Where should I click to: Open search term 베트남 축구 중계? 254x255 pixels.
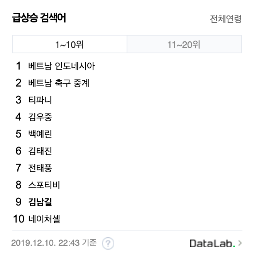click(59, 83)
